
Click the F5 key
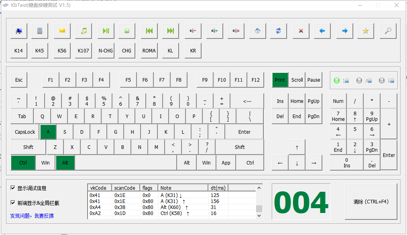(x=128, y=80)
